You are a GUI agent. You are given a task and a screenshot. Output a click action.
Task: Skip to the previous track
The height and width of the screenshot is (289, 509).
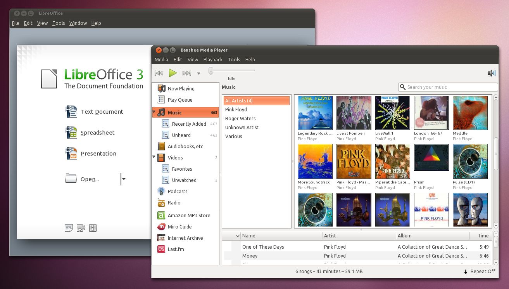point(159,73)
